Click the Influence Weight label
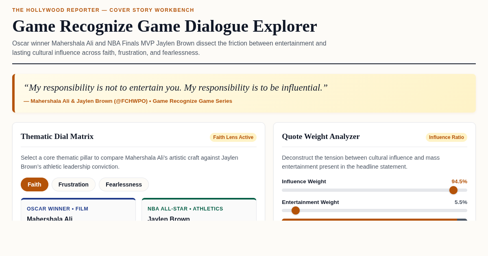This screenshot has height=256, width=488. (304, 182)
